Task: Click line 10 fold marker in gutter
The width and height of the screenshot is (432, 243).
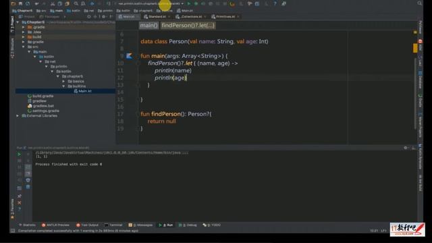Action: tap(138, 63)
